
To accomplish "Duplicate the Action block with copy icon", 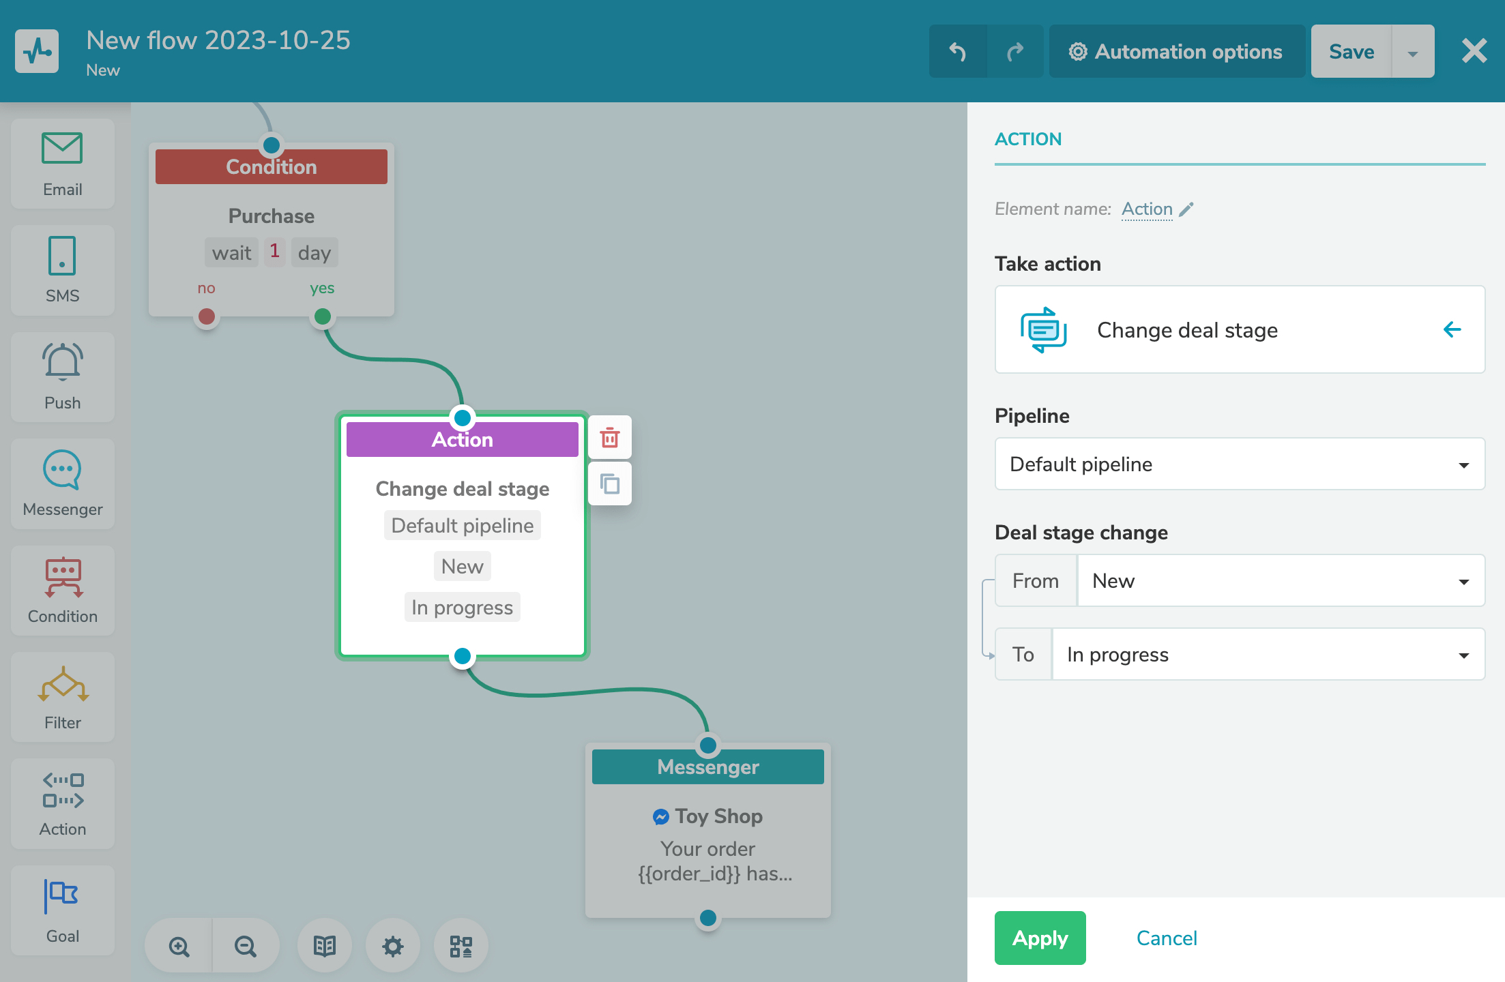I will click(609, 484).
